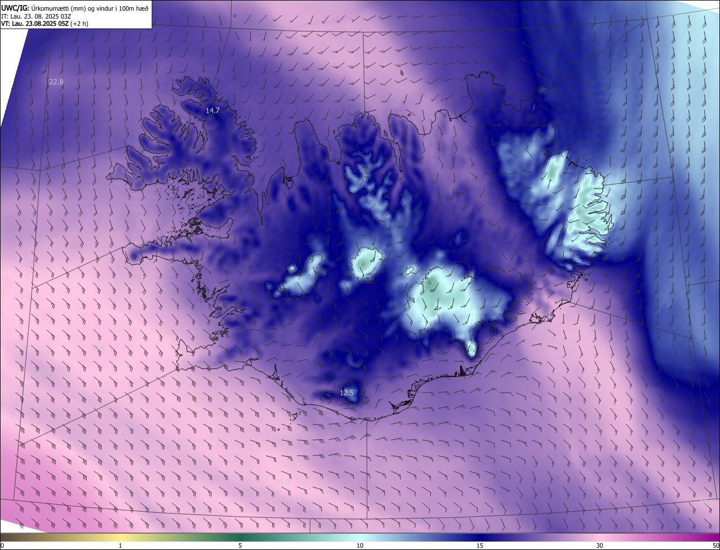Click the "7.3" value label on the map
720x550 pixels.
click(362, 264)
